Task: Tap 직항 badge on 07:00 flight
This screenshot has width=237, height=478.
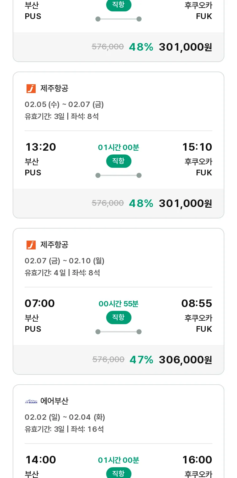Action: 118,318
